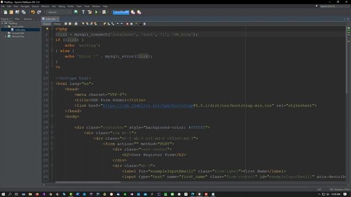The width and height of the screenshot is (351, 197).
Task: Open the Refactor menu
Action: coord(45,6)
